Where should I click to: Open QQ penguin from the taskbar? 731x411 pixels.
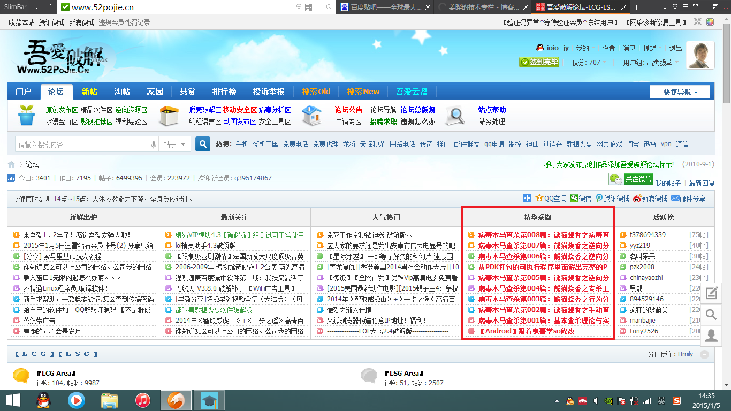pyautogui.click(x=43, y=399)
